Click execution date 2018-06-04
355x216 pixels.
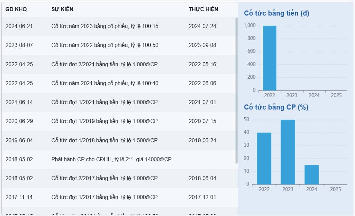click(202, 178)
